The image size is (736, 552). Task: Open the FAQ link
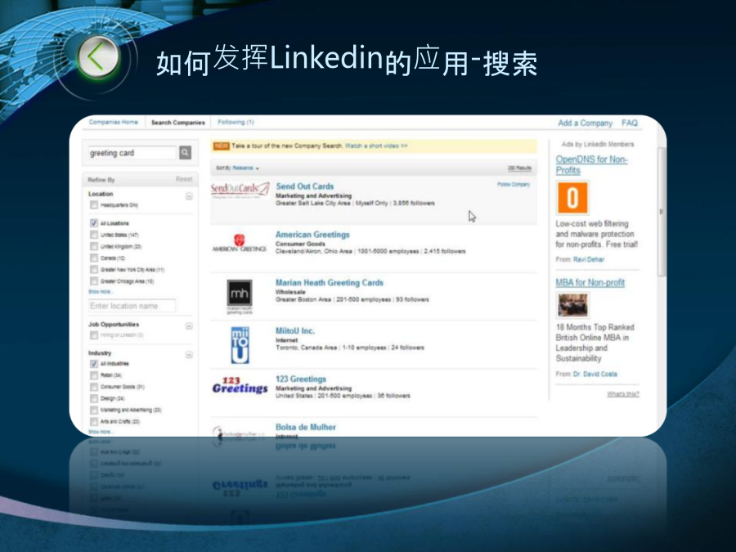click(x=630, y=123)
